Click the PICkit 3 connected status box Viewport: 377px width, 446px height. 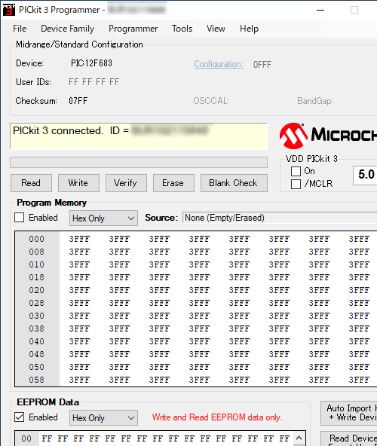pos(139,136)
